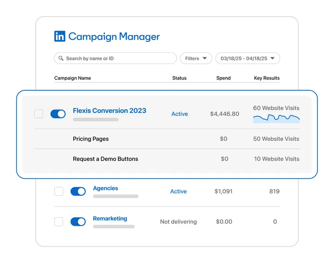This screenshot has height=263, width=334.
Task: Select the Pricing Pages row
Action: click(167, 139)
